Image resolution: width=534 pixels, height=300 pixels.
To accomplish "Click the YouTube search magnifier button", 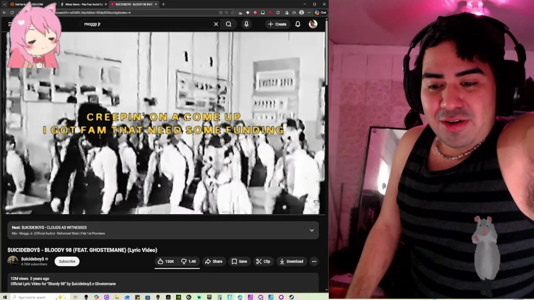I will (229, 24).
